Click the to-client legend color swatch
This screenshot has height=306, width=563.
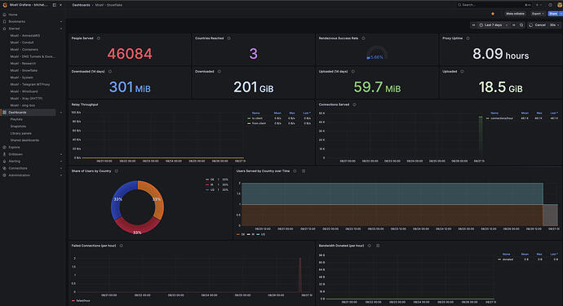pyautogui.click(x=249, y=118)
